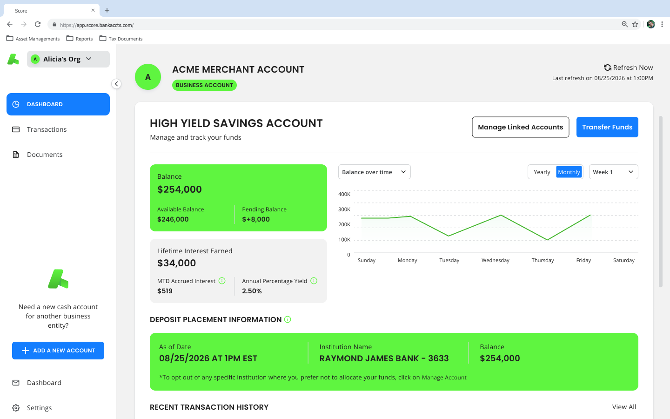Click the 400K chart axis label
The width and height of the screenshot is (670, 419).
coord(344,194)
